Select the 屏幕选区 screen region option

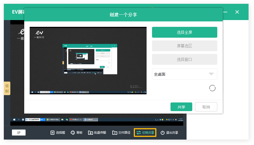(184, 46)
